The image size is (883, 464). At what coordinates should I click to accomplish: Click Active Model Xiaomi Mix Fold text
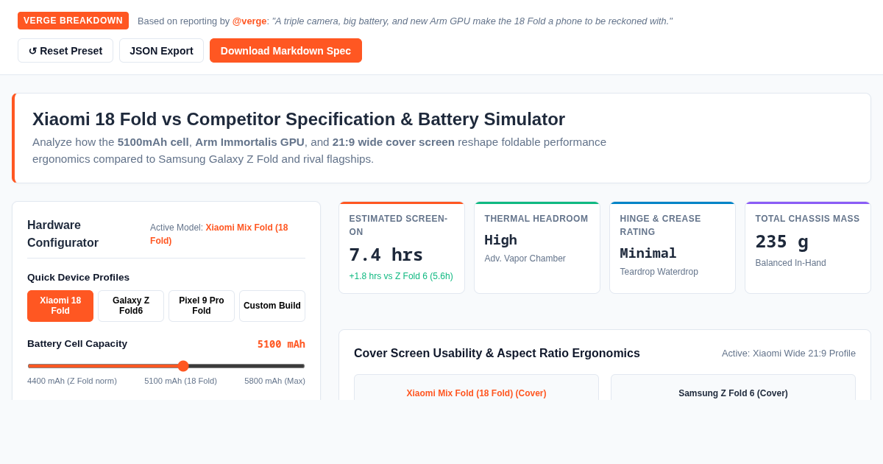tap(219, 234)
